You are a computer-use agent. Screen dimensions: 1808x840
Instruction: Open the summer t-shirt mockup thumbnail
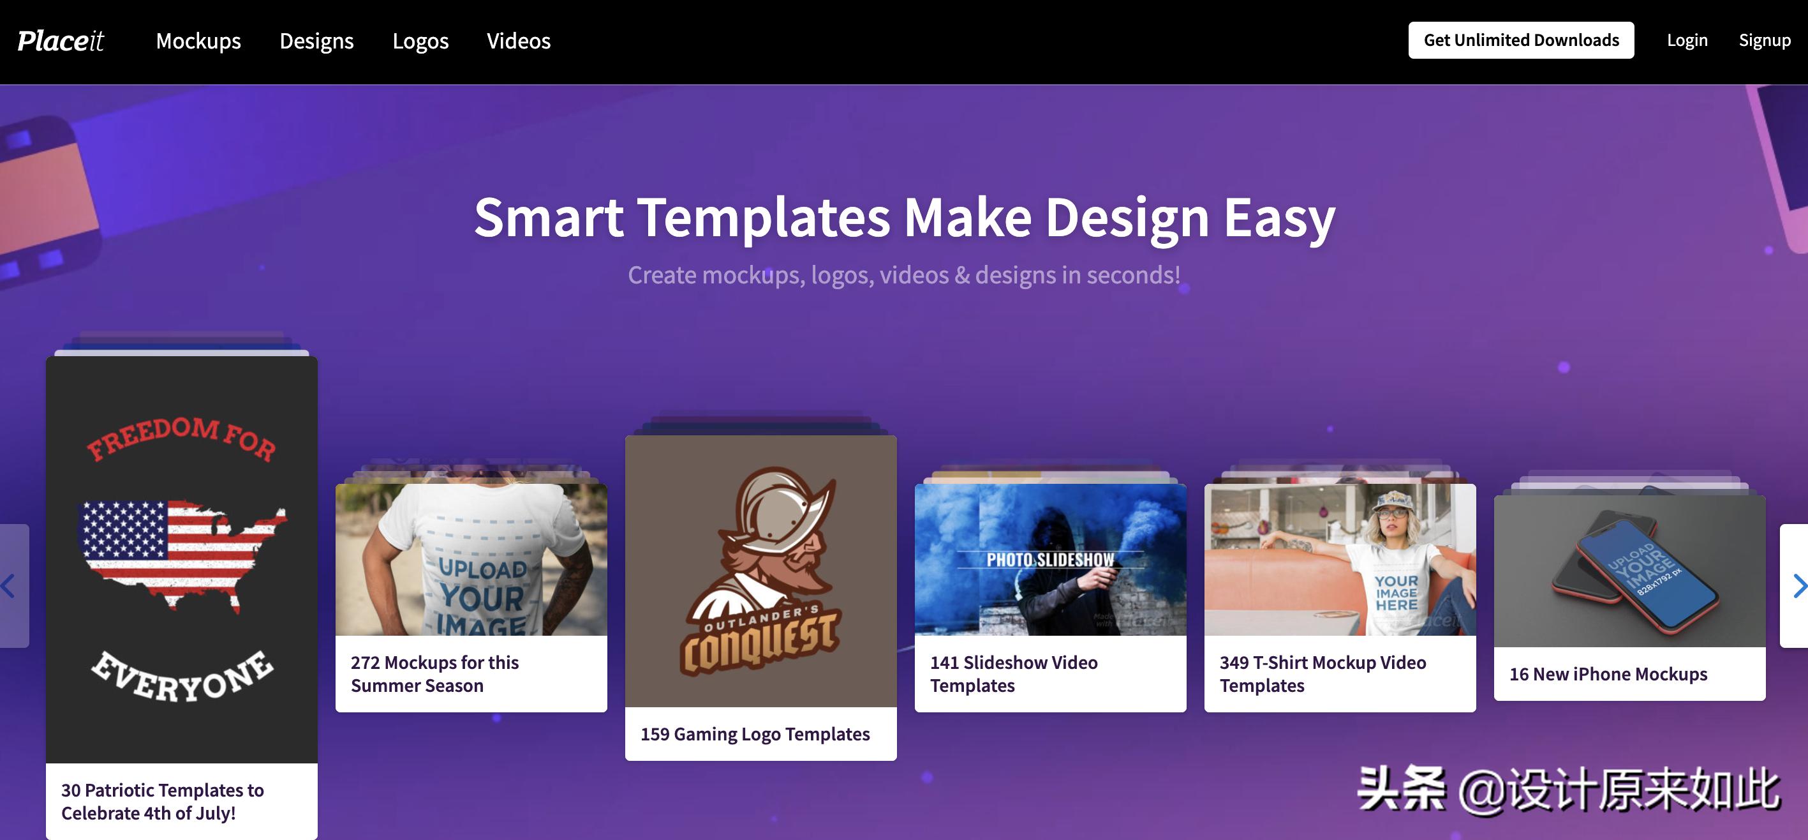471,559
